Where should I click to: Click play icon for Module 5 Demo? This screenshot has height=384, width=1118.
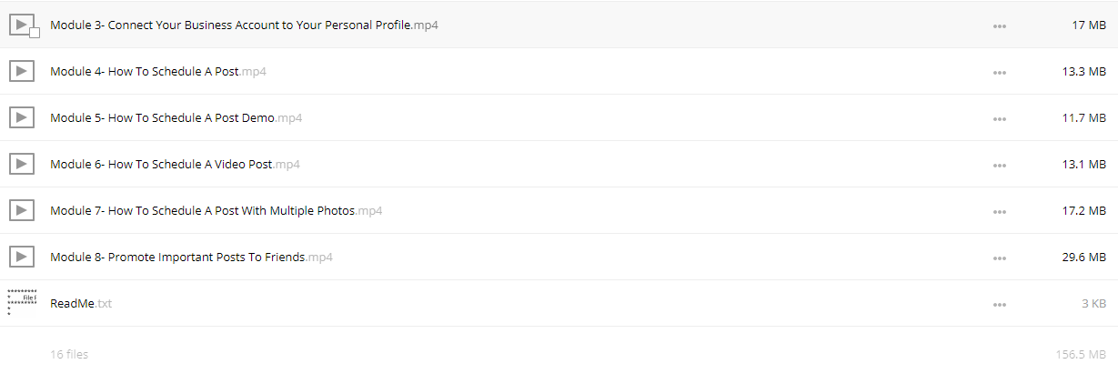pos(22,117)
